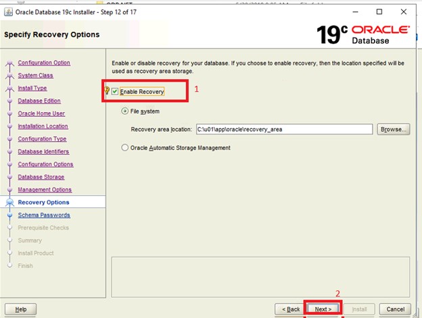Select the File system radio button

pos(124,111)
